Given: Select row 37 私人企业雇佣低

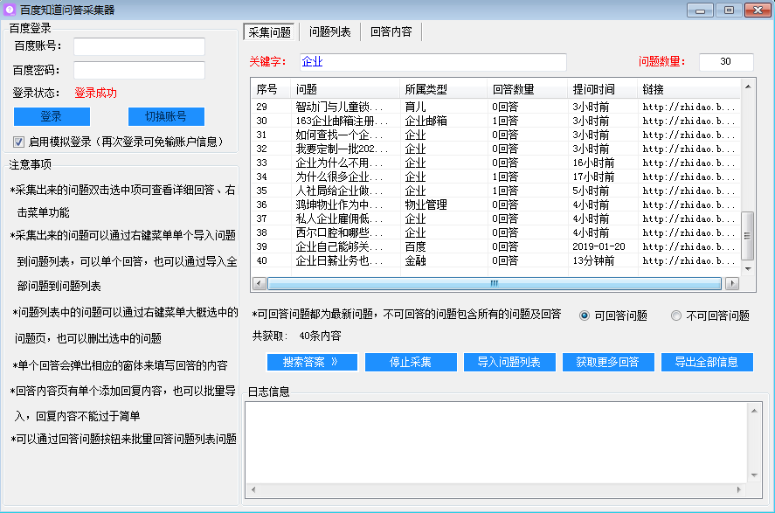Looking at the screenshot, I should [495, 219].
